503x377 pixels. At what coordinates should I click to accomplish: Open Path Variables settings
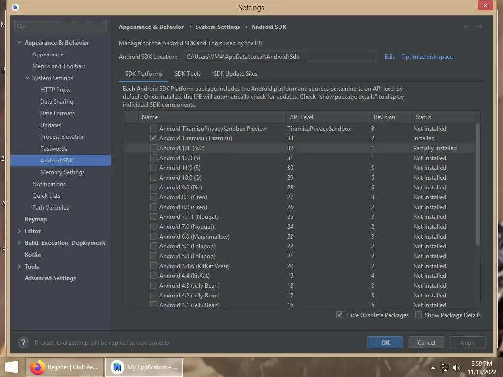[x=51, y=208]
